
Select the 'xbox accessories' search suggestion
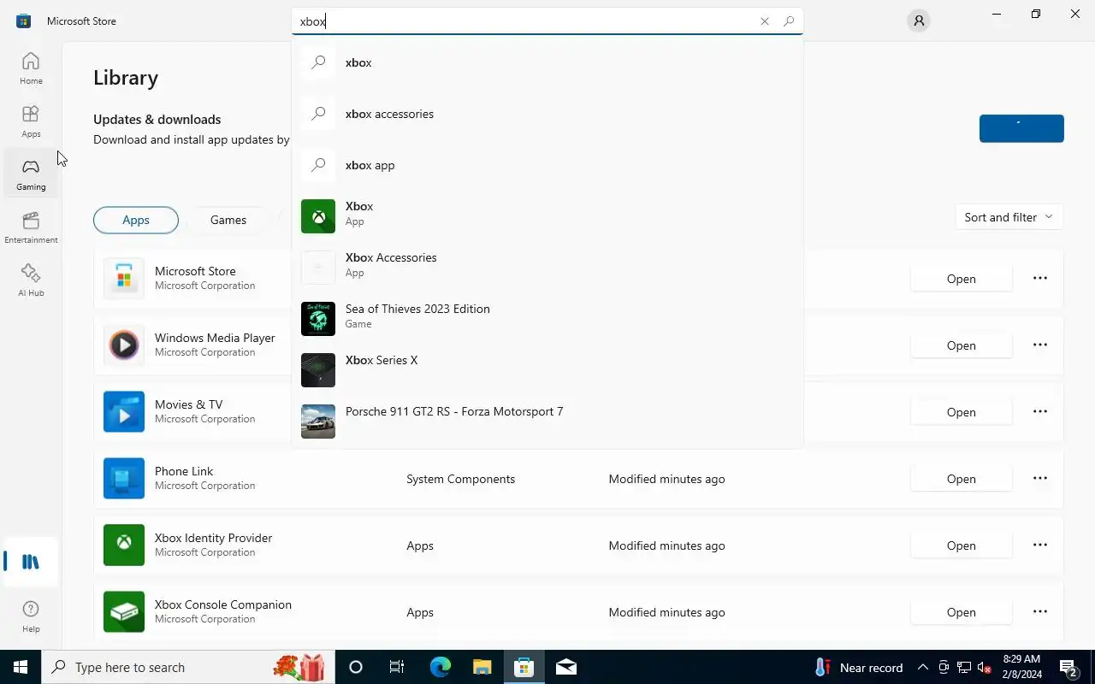click(547, 114)
